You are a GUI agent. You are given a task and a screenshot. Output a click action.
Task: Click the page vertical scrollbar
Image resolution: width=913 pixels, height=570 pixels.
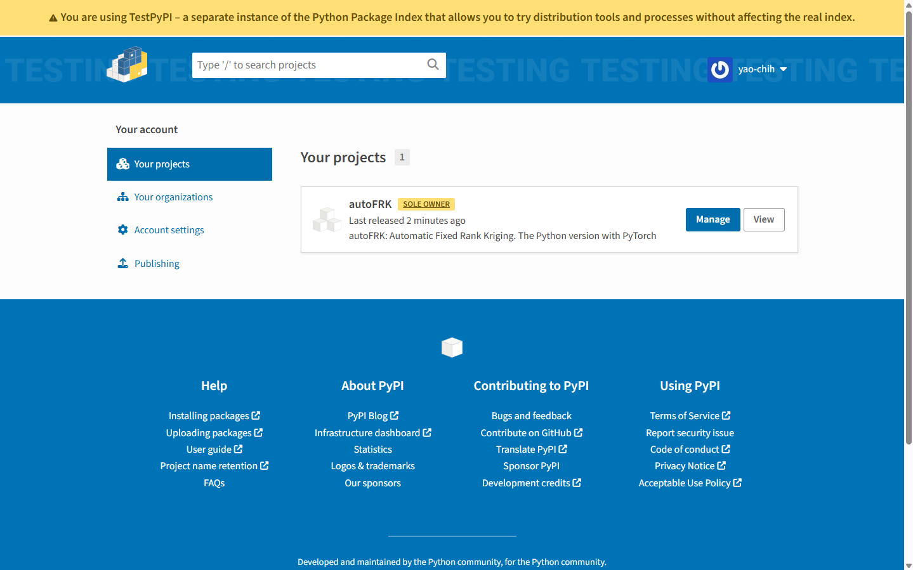pyautogui.click(x=909, y=228)
